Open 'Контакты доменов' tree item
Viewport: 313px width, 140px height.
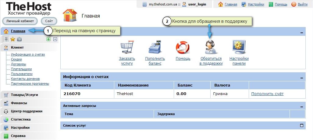[x=25, y=79]
